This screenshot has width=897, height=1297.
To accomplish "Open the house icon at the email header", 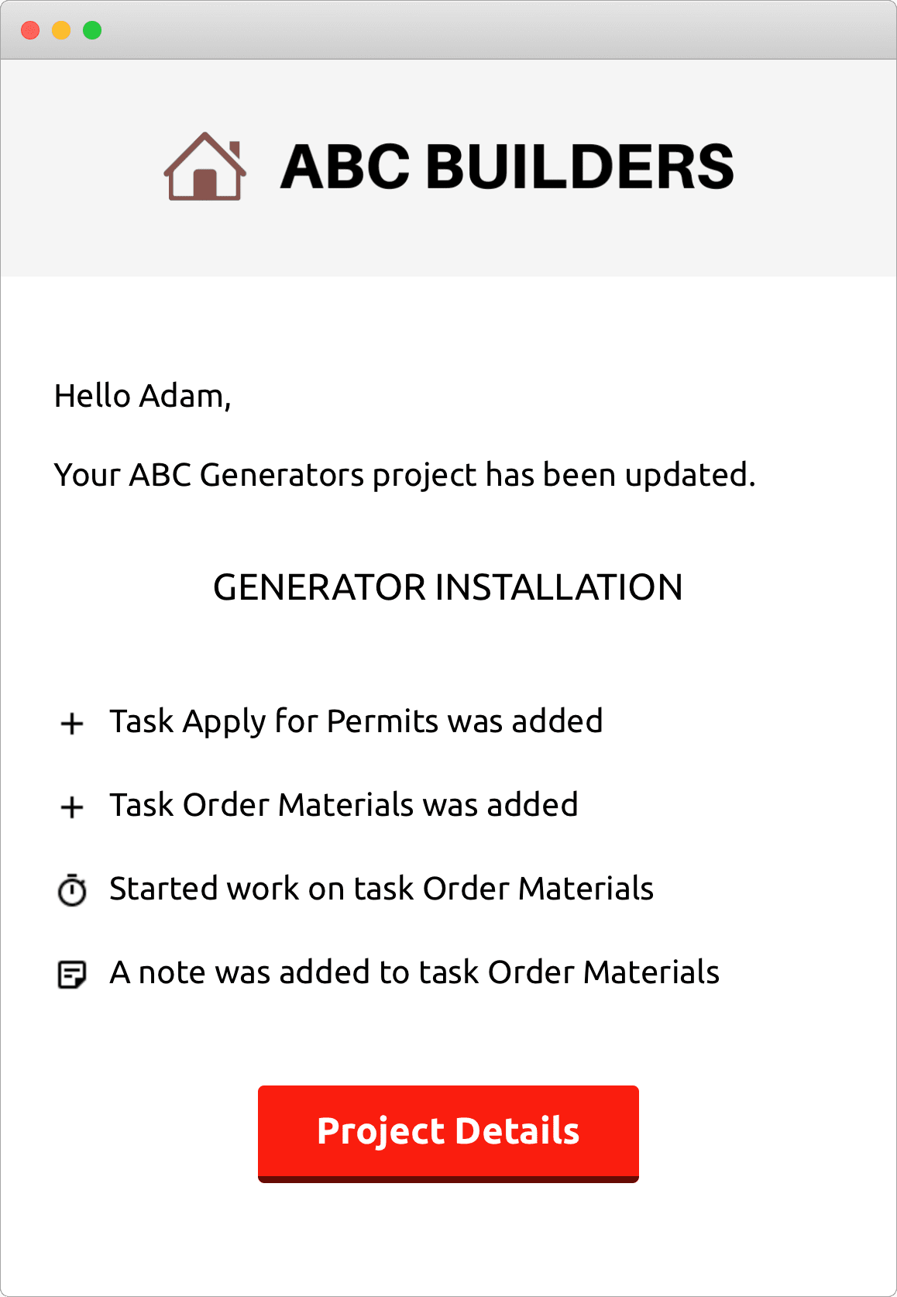I will click(x=204, y=169).
